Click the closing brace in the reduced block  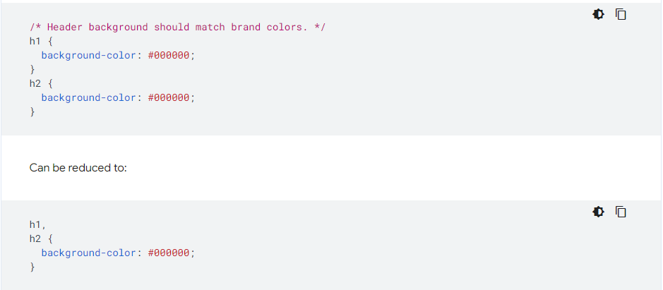[x=32, y=267]
